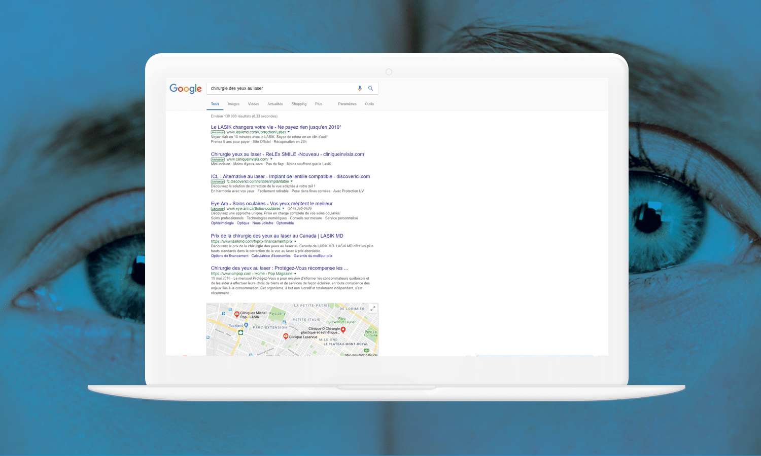This screenshot has width=761, height=456.
Task: Switch to the Actualités tab
Action: tap(275, 104)
